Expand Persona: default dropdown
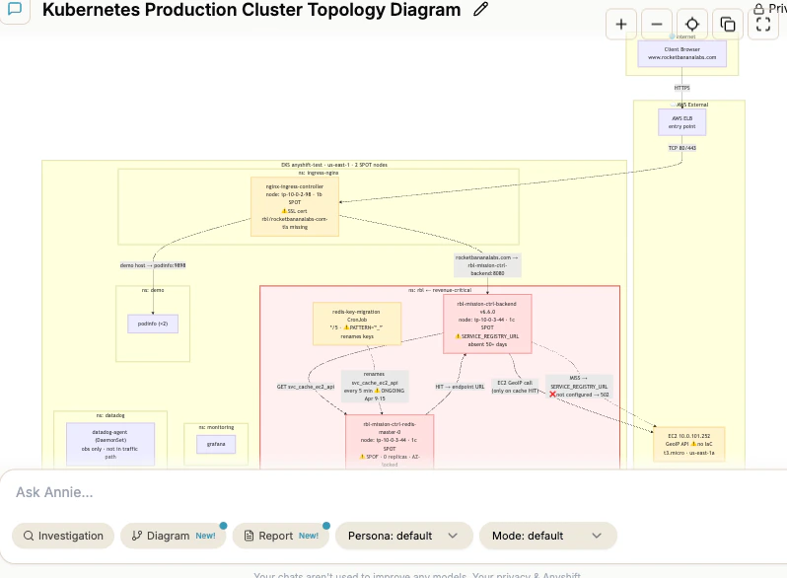787x578 pixels. [x=404, y=536]
